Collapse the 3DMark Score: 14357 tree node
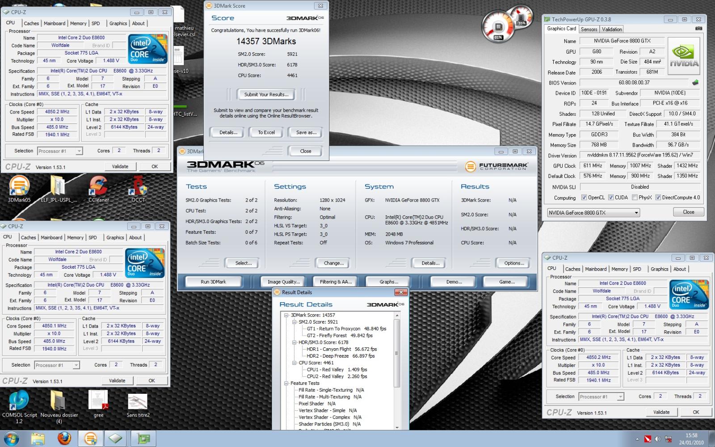Screen dimensions: 715x447 [x=286, y=315]
